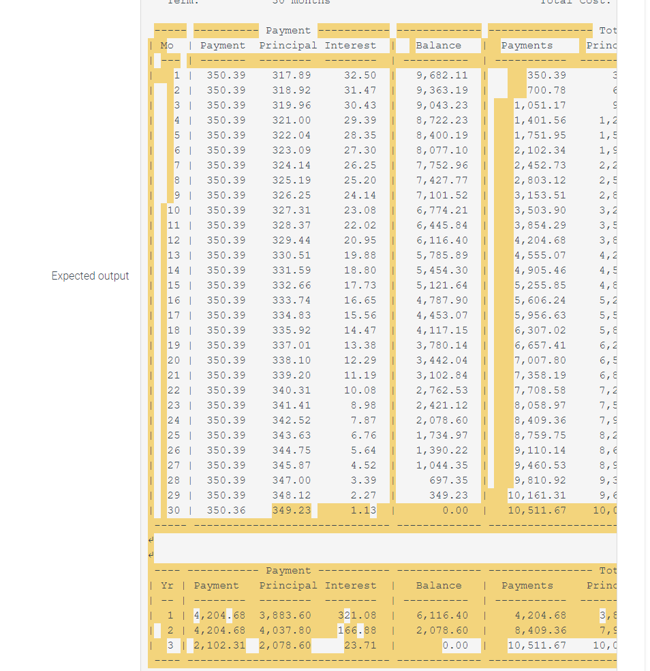The width and height of the screenshot is (650, 671).
Task: Select the "Yr" column header
Action: [167, 585]
